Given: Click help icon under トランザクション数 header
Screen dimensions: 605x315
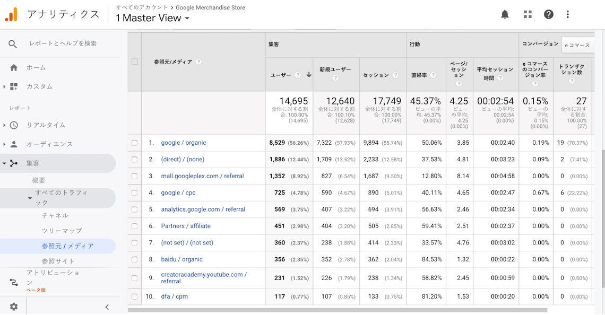Looking at the screenshot, I should tap(572, 81).
